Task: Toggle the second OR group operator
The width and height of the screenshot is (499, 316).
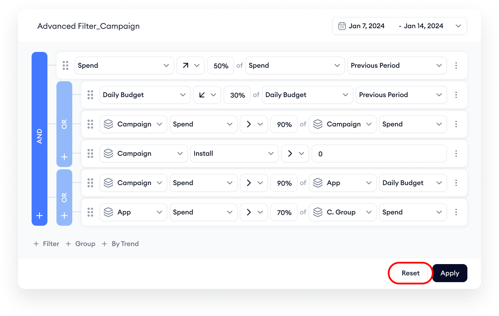Action: pyautogui.click(x=64, y=197)
